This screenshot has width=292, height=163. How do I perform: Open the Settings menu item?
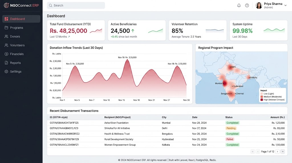click(21, 72)
